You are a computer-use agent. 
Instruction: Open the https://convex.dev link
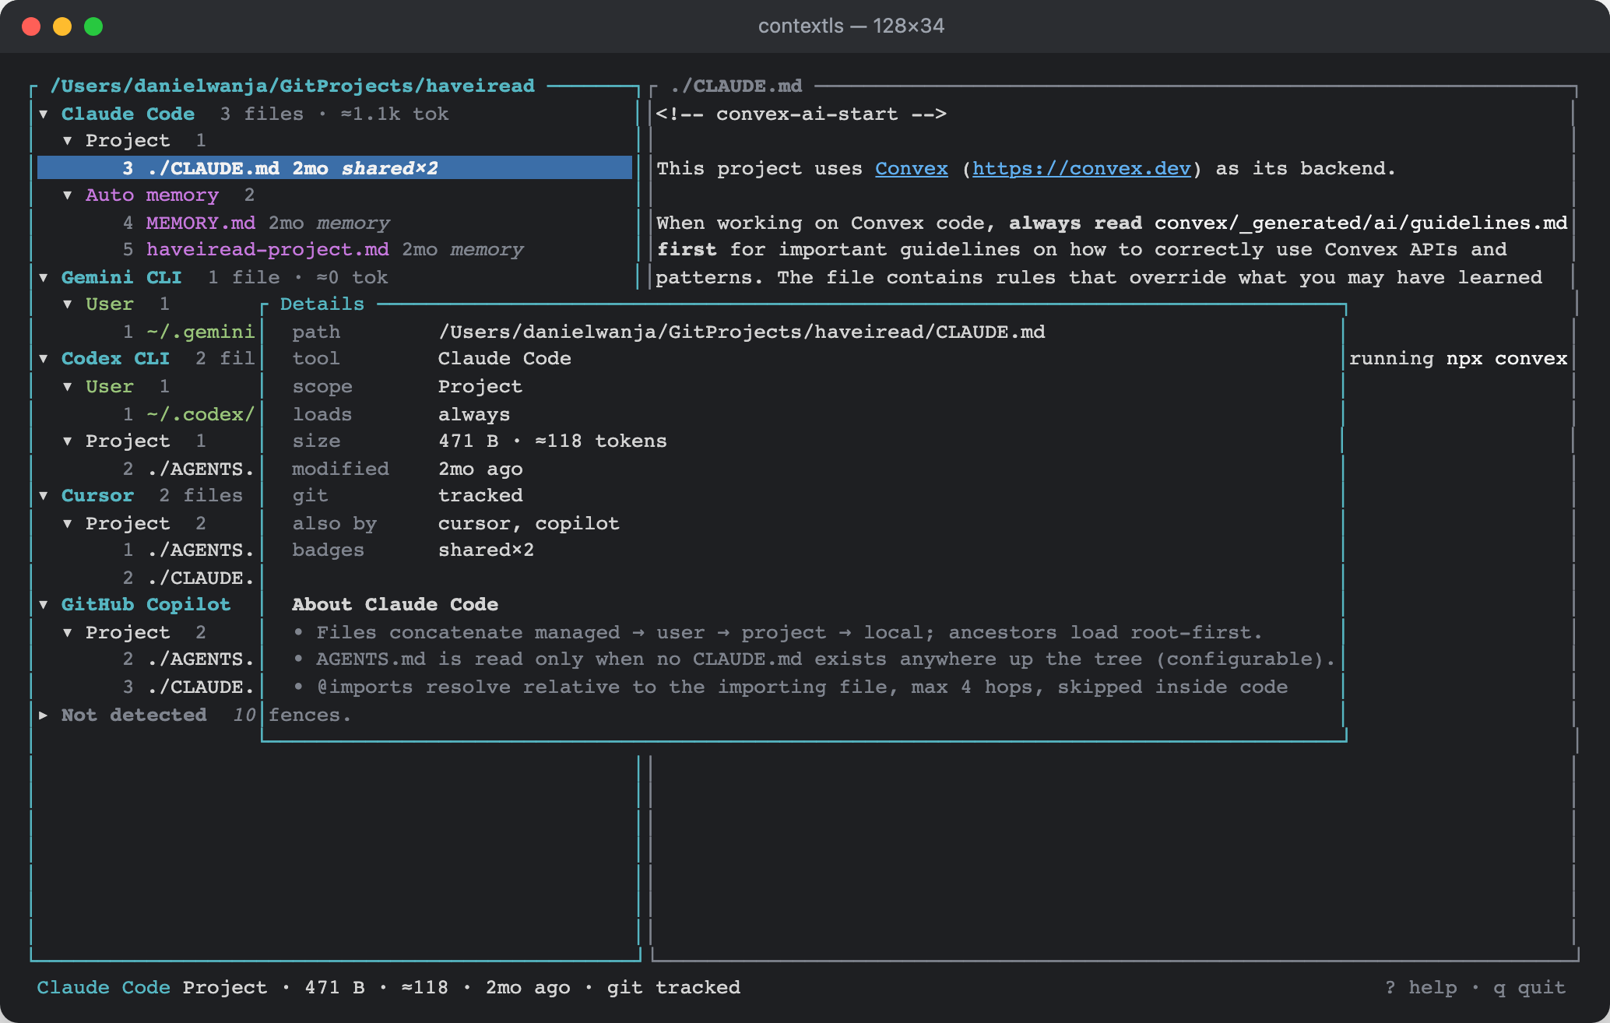click(x=1081, y=168)
